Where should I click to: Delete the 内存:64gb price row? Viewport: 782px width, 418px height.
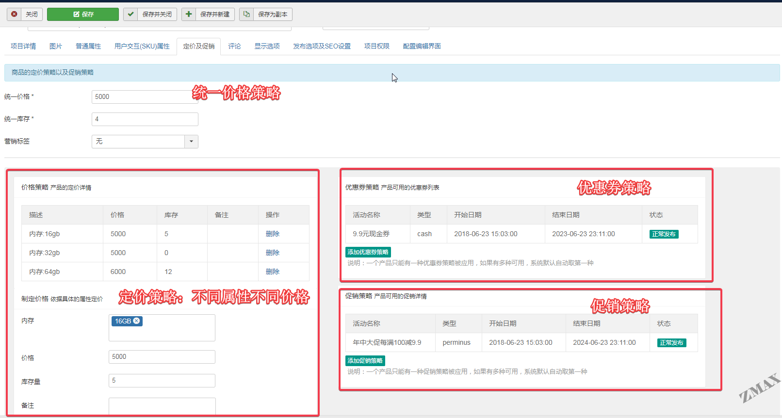click(272, 272)
